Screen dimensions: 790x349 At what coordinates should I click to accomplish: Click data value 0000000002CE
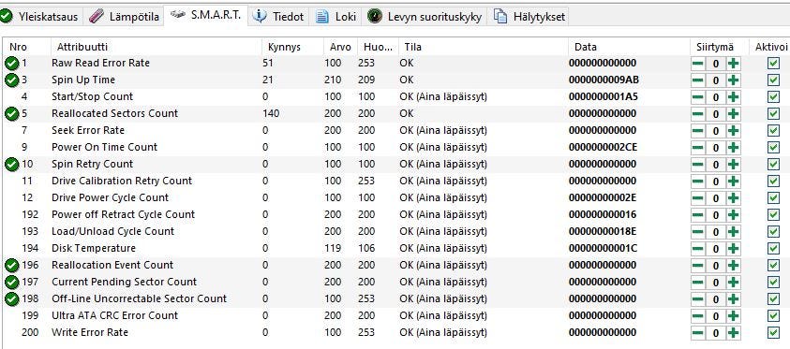coord(603,147)
